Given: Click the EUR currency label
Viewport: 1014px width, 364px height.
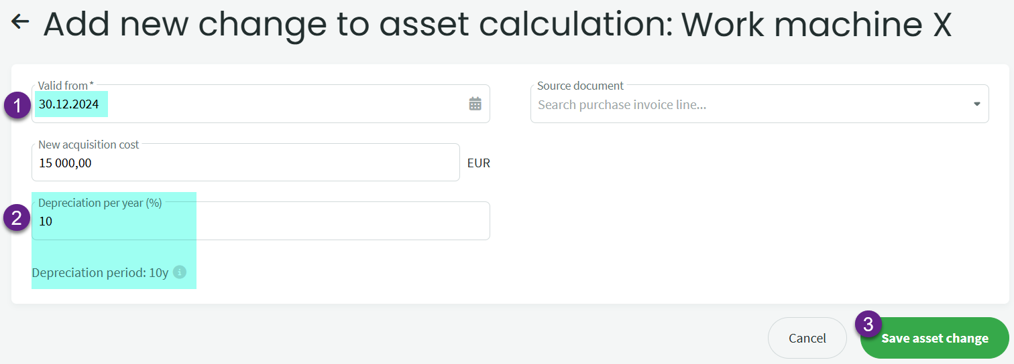Looking at the screenshot, I should click(479, 163).
